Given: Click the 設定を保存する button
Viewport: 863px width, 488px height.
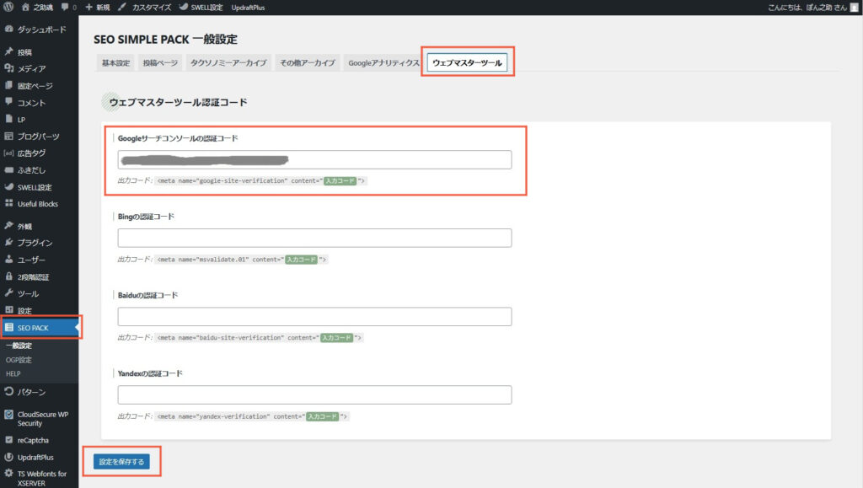Looking at the screenshot, I should (x=122, y=461).
